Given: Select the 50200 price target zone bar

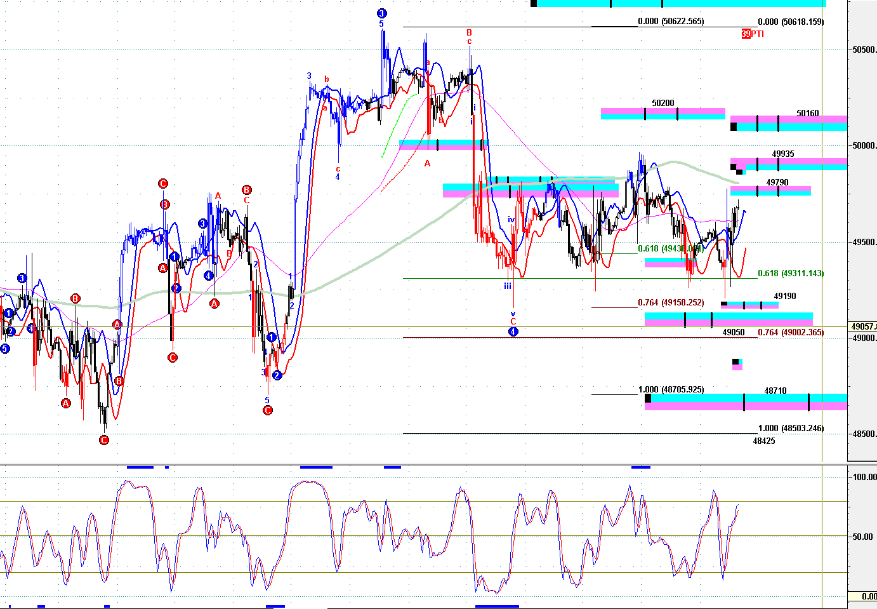Looking at the screenshot, I should click(663, 114).
